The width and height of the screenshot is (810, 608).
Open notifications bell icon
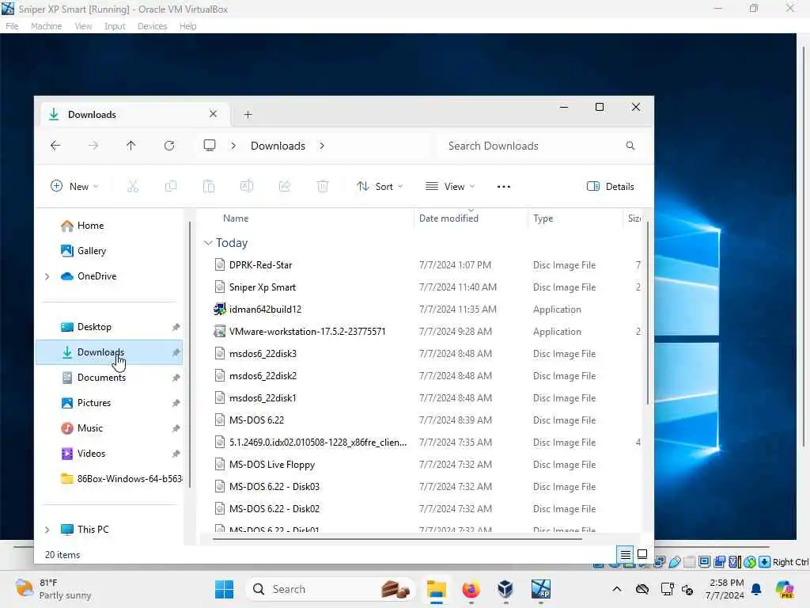(756, 589)
